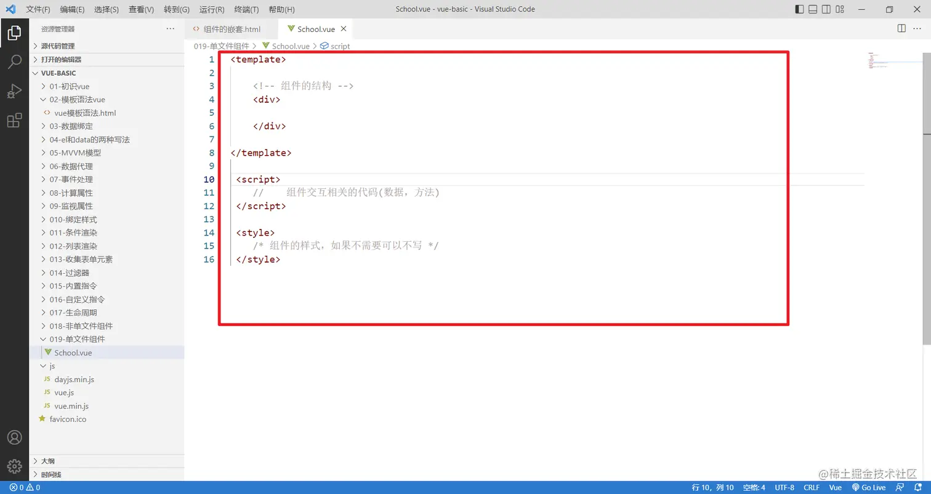Open the 帮助(H) menu

click(x=281, y=9)
